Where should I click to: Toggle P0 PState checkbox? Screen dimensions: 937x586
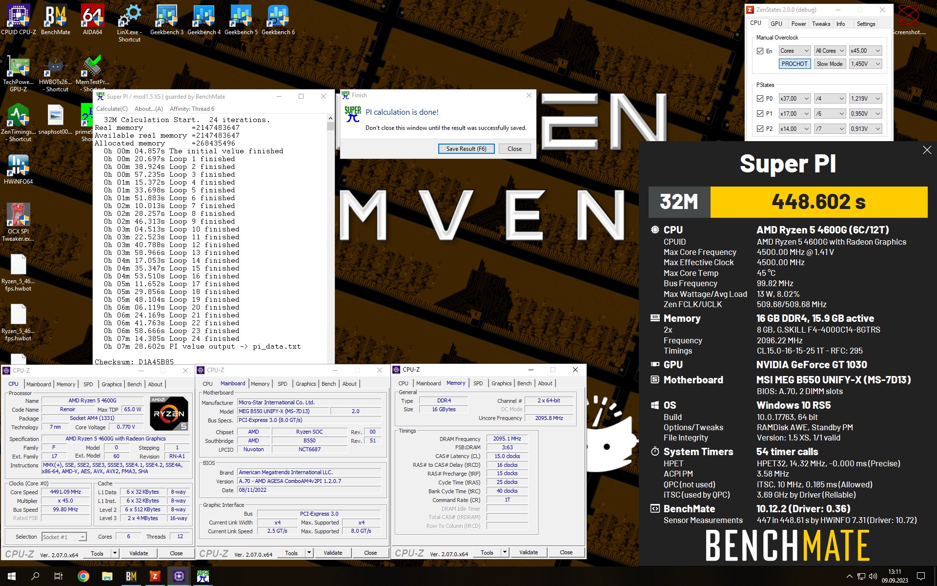click(760, 99)
